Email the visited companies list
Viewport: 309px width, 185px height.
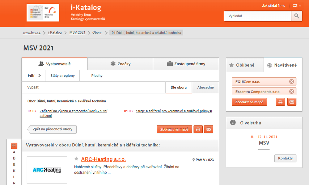292,102
